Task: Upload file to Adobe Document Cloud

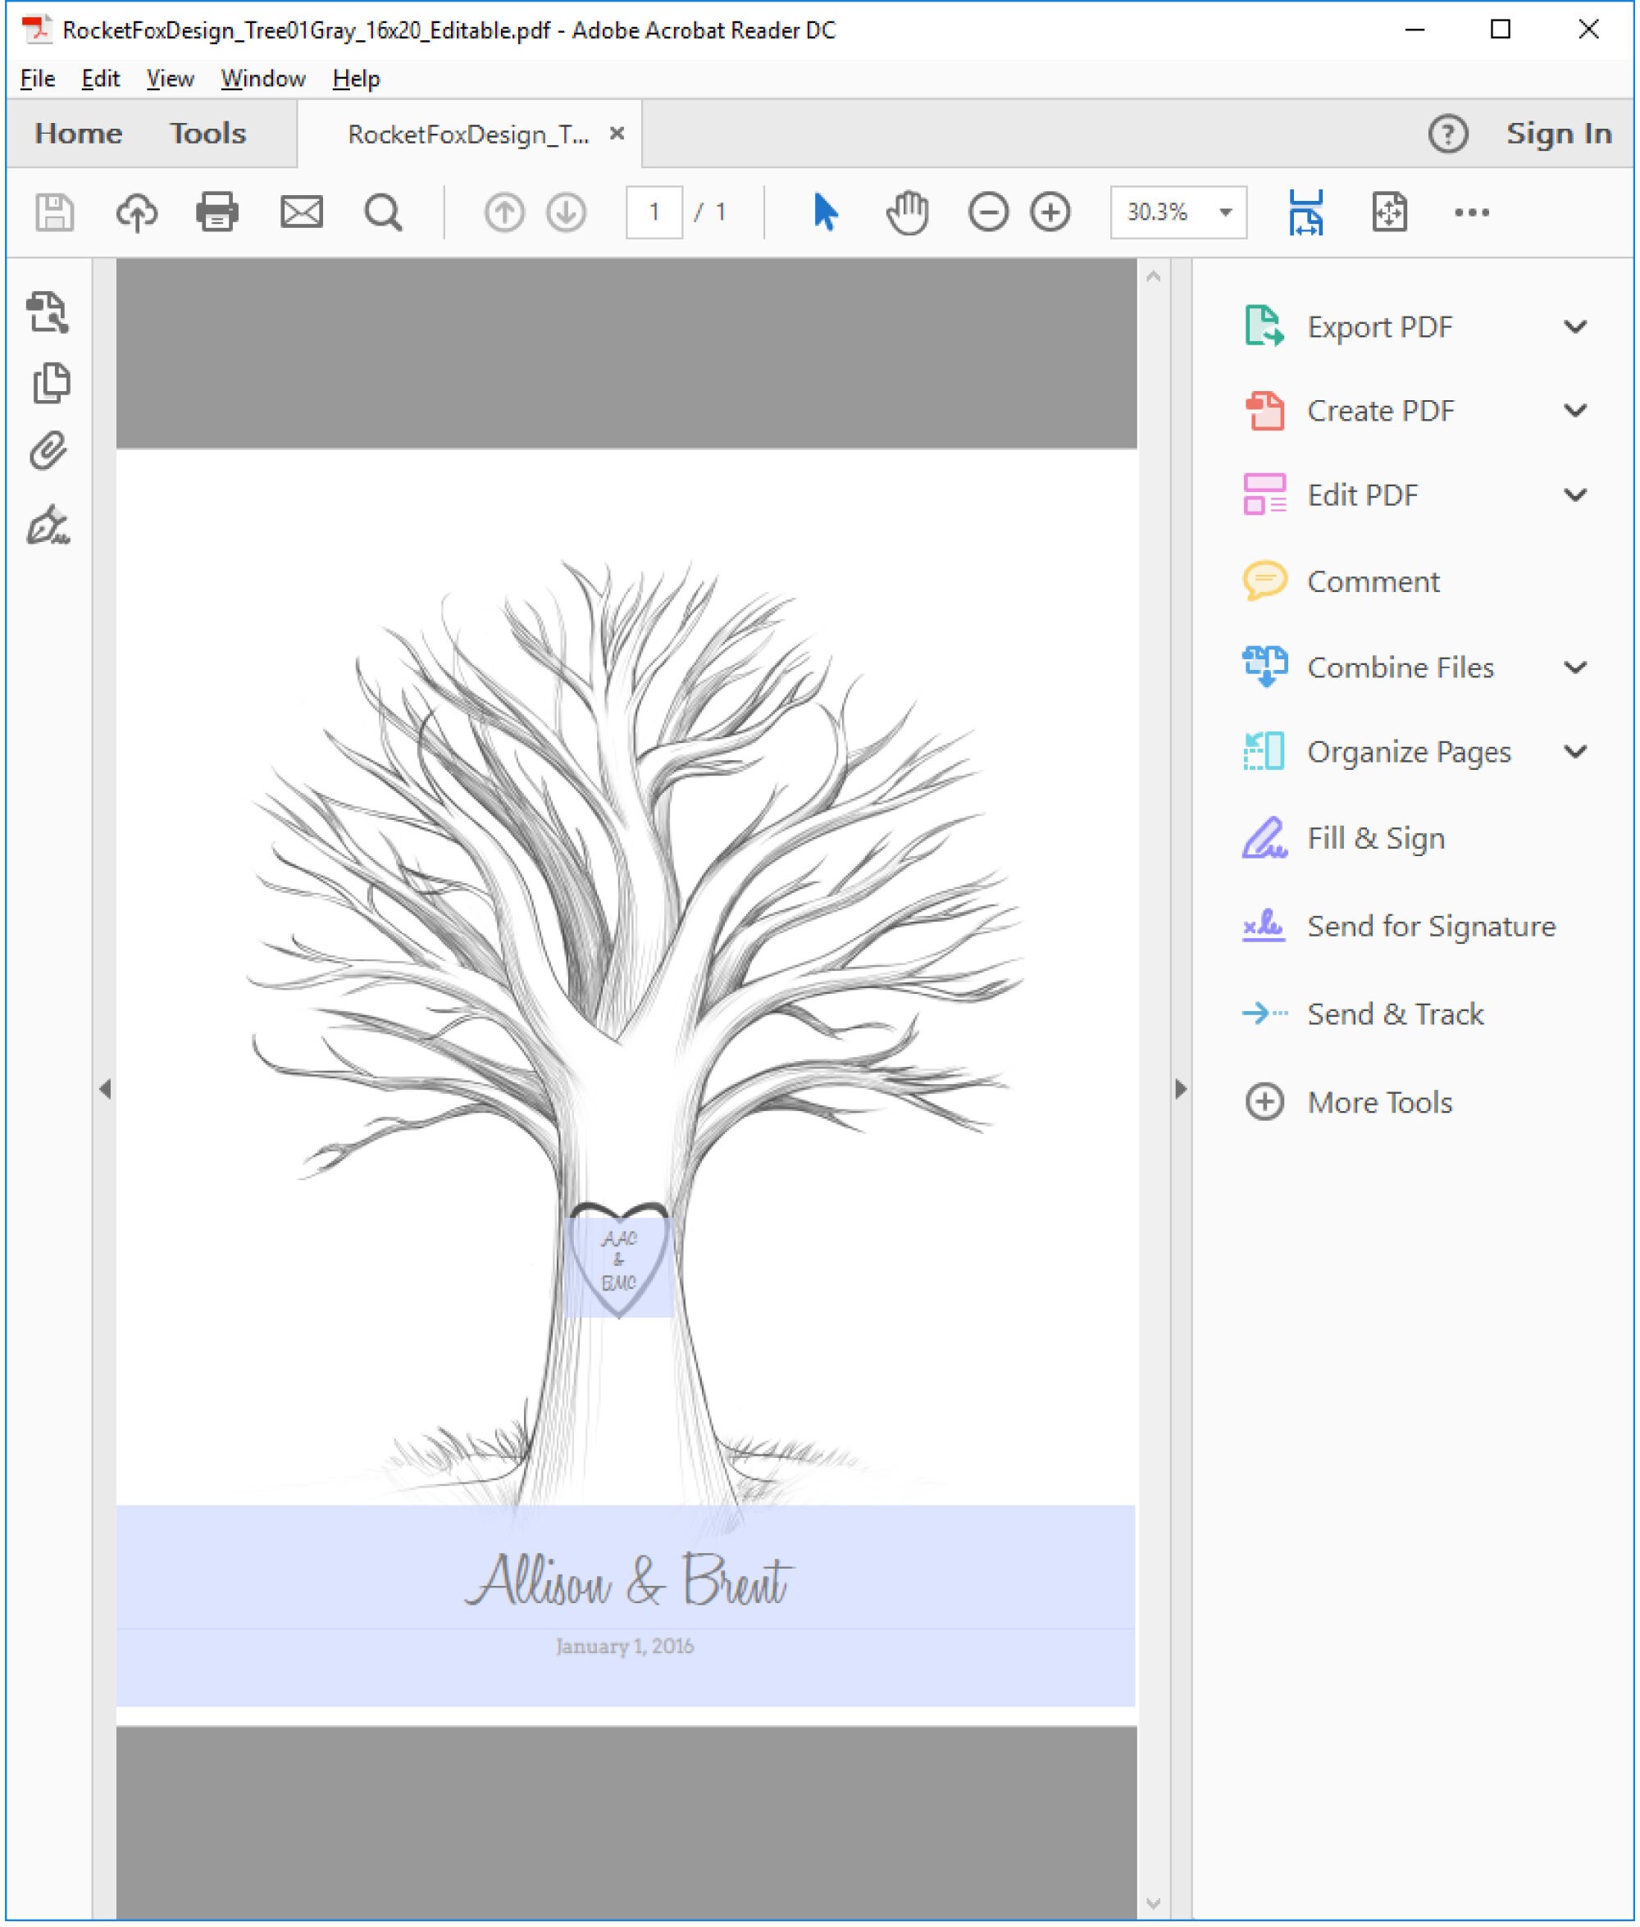Action: (x=136, y=212)
